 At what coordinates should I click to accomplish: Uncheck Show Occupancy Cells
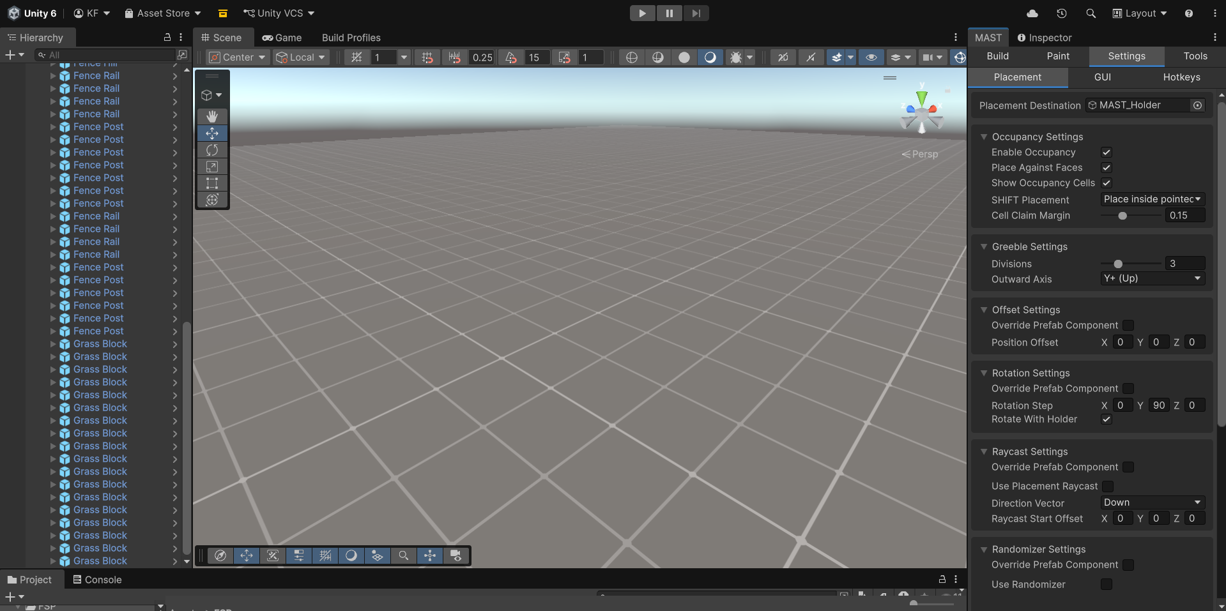click(1107, 183)
